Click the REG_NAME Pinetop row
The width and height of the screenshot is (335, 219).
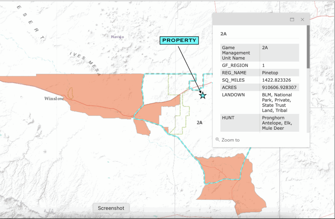[259, 73]
